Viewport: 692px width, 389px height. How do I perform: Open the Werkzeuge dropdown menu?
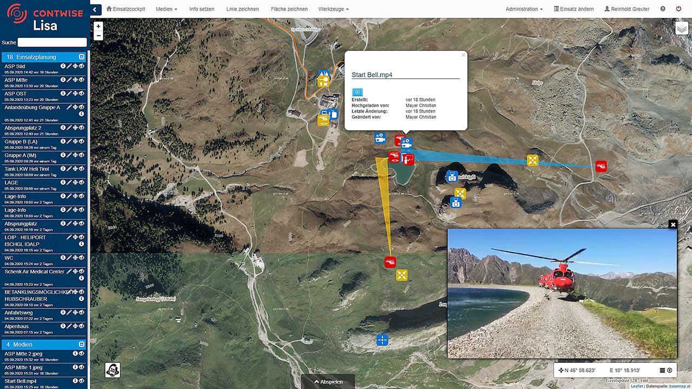[334, 9]
